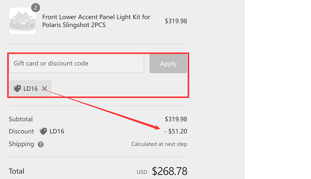Click the Shipping label
The height and width of the screenshot is (179, 311).
click(x=21, y=144)
